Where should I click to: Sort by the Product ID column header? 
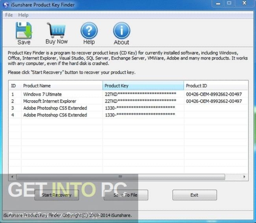(x=216, y=85)
